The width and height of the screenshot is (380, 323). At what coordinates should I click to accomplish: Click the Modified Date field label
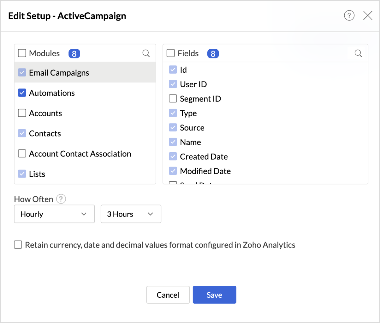(205, 171)
